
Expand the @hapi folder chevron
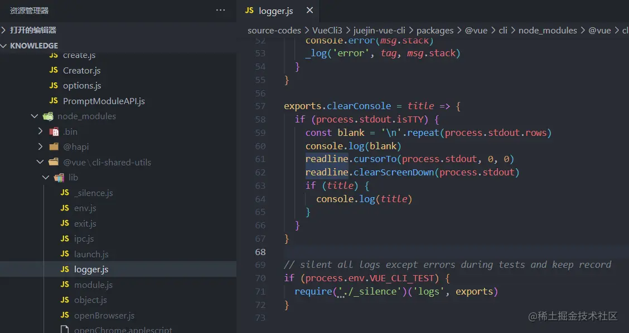point(40,146)
